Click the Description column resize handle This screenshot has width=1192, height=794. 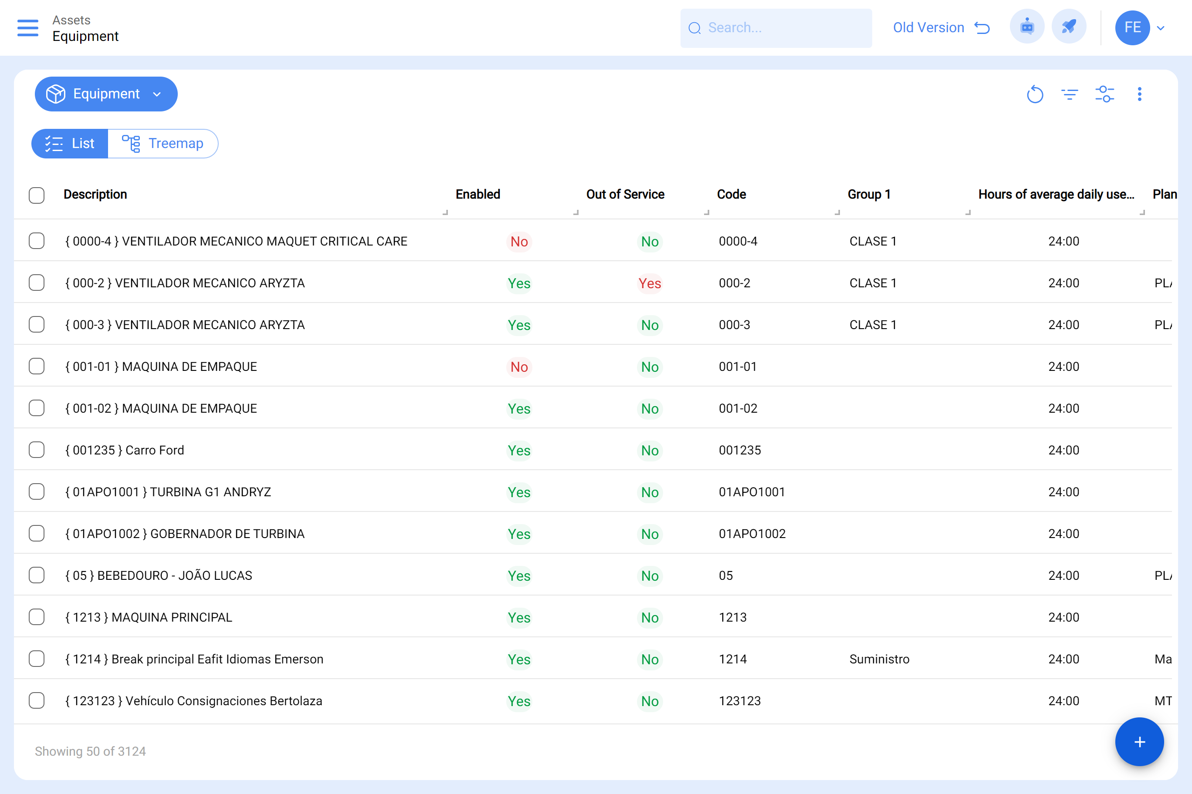[x=446, y=212]
